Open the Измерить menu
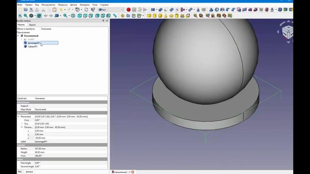Image resolution: width=310 pixels, height=174 pixels. tap(85, 5)
